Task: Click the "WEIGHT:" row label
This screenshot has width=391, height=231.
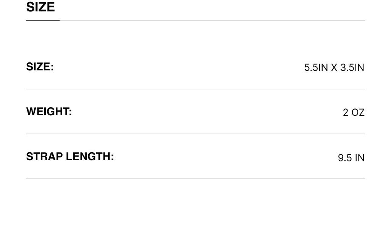Action: (49, 112)
